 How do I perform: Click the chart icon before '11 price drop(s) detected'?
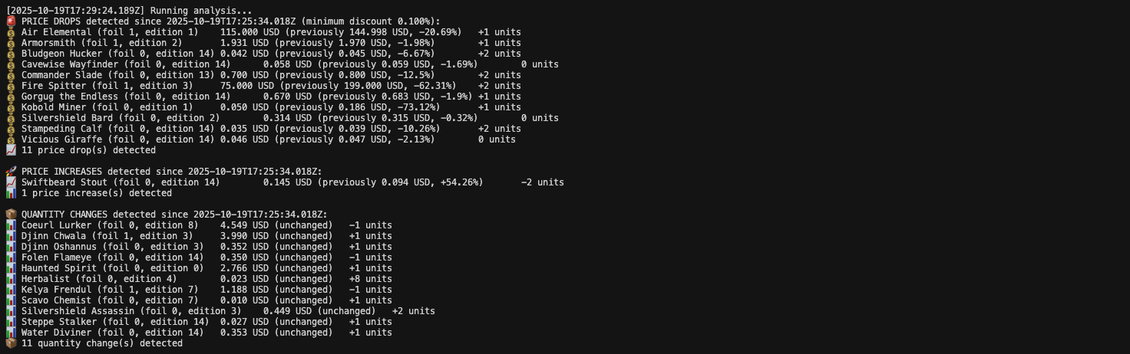pyautogui.click(x=11, y=150)
